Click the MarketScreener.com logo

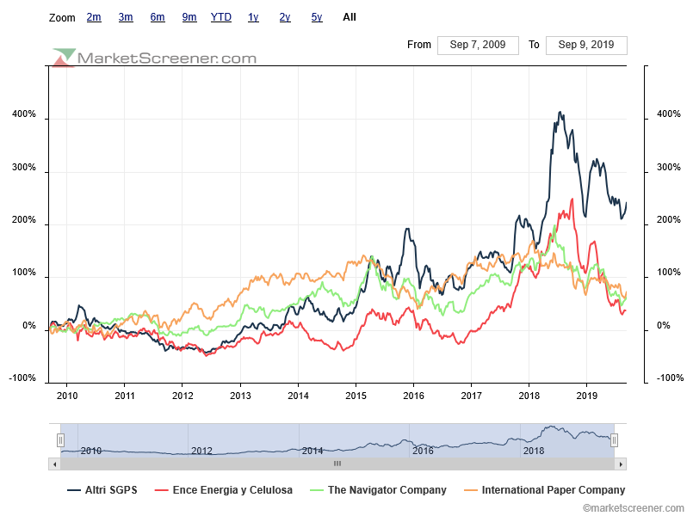coord(154,58)
